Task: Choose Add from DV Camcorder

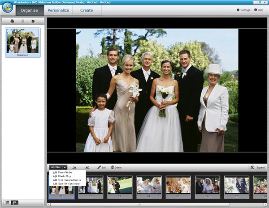Action: (x=66, y=184)
